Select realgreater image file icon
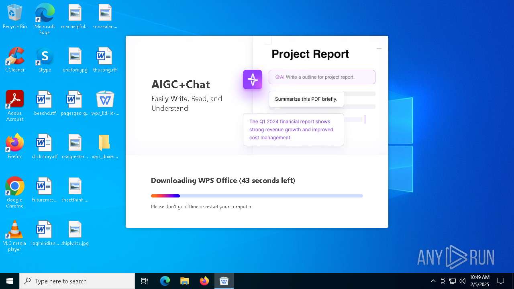This screenshot has width=514, height=289. (75, 147)
